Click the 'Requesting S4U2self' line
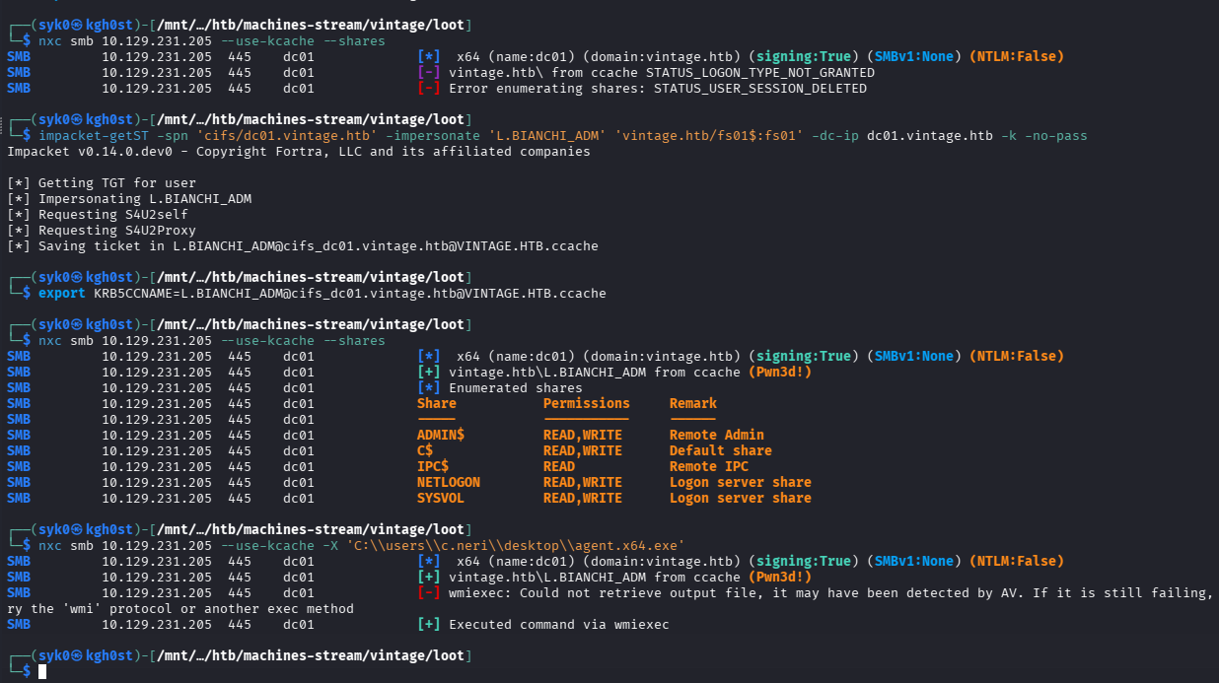Viewport: 1219px width, 683px height. pyautogui.click(x=98, y=215)
